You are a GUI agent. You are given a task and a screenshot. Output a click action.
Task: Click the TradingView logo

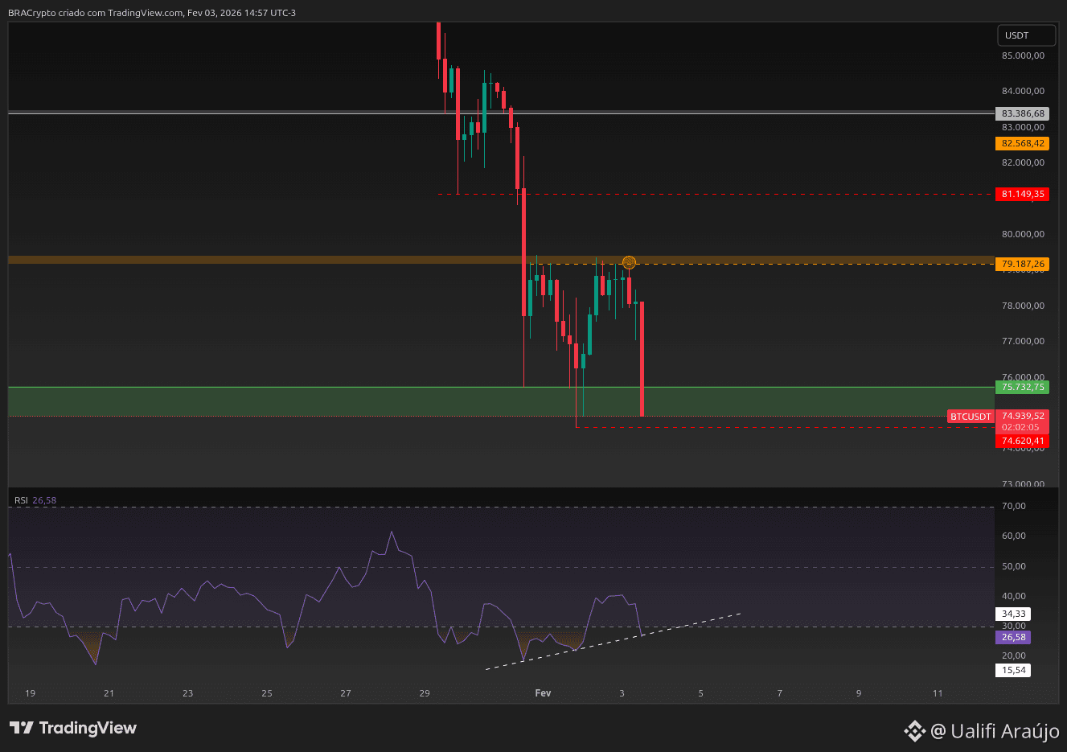point(73,728)
